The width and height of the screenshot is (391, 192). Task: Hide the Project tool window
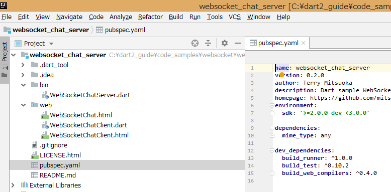238,43
